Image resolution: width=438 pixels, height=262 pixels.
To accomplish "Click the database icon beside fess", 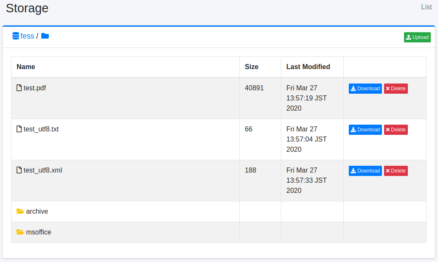I will 16,36.
